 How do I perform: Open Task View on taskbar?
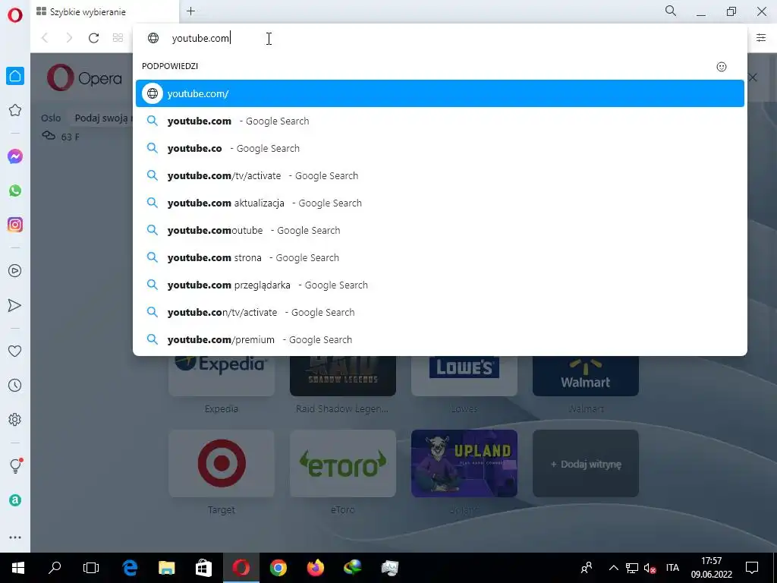(91, 568)
